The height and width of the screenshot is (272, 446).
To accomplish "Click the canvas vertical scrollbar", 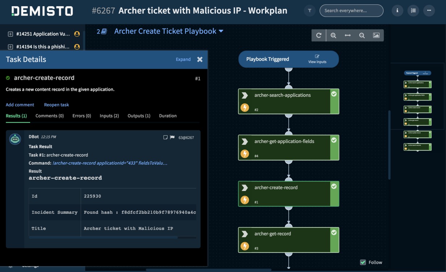I will (x=389, y=145).
